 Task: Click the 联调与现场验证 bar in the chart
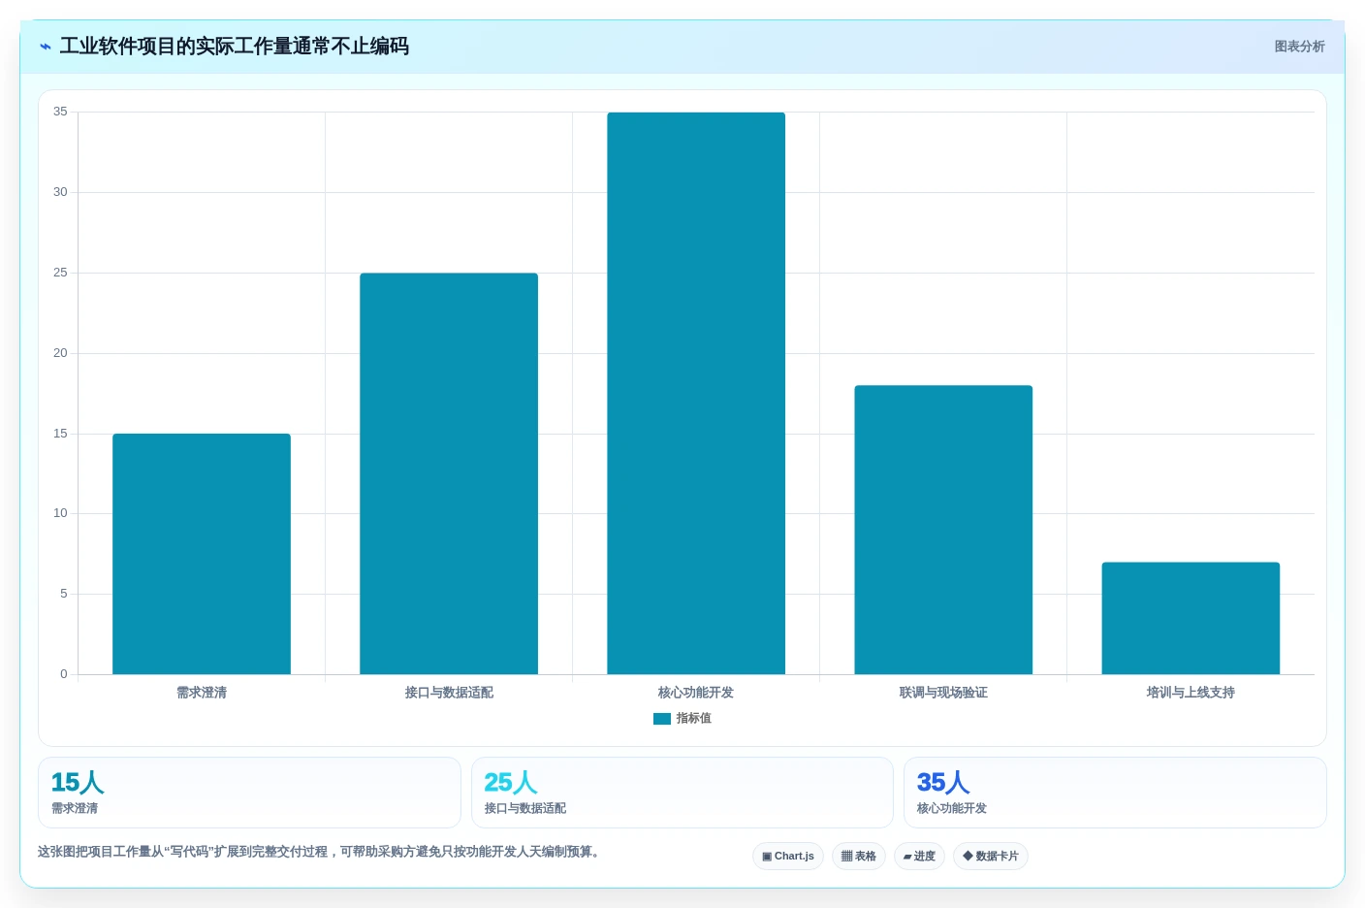point(943,530)
